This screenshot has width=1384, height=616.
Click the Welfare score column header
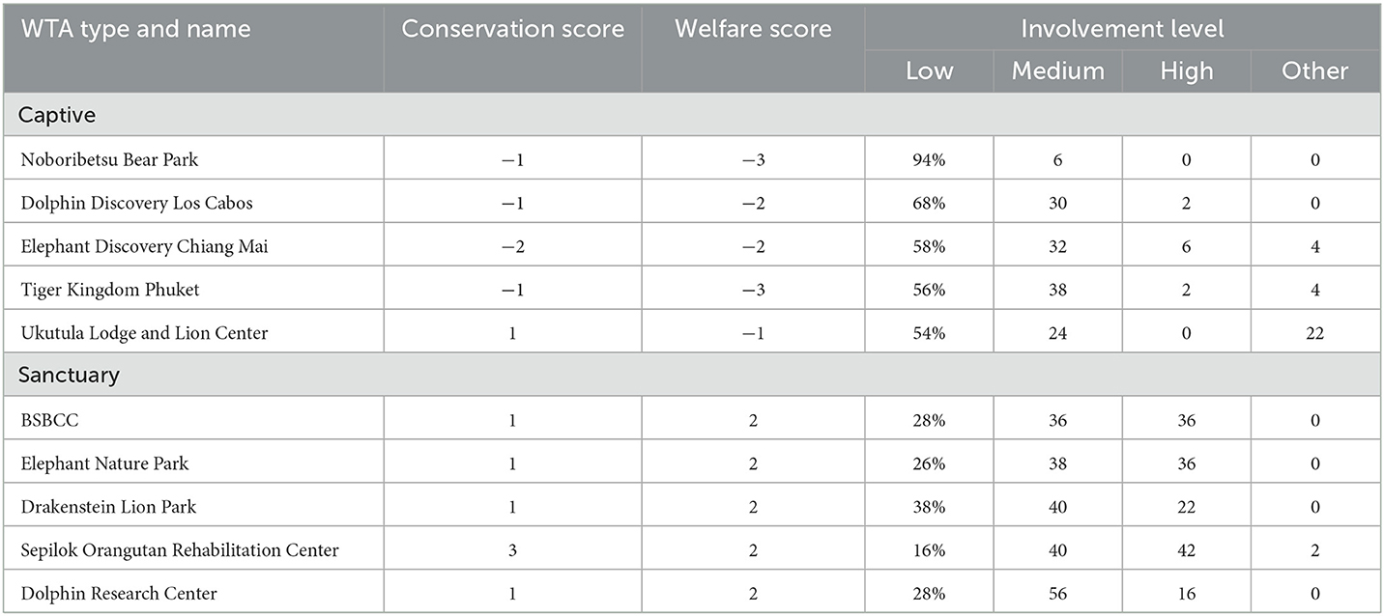(753, 29)
